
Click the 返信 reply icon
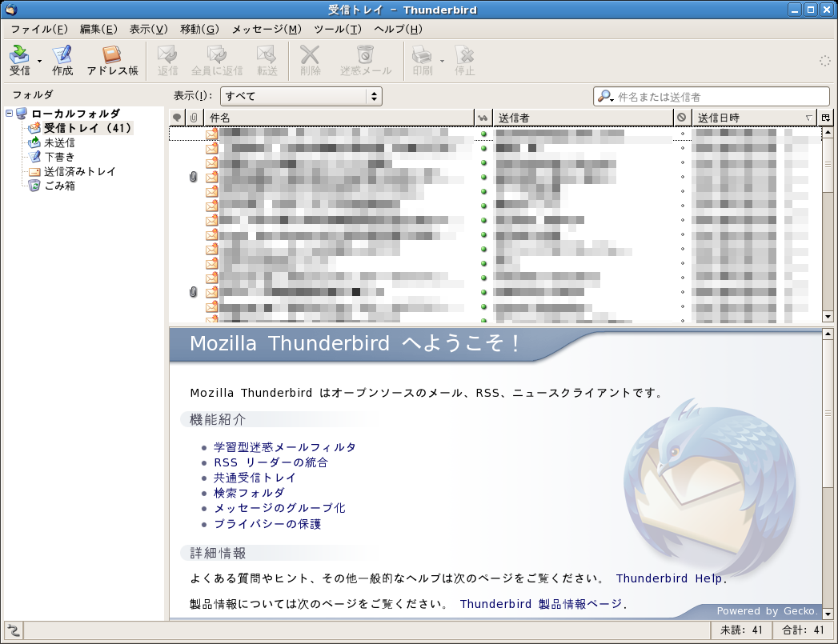tap(167, 60)
